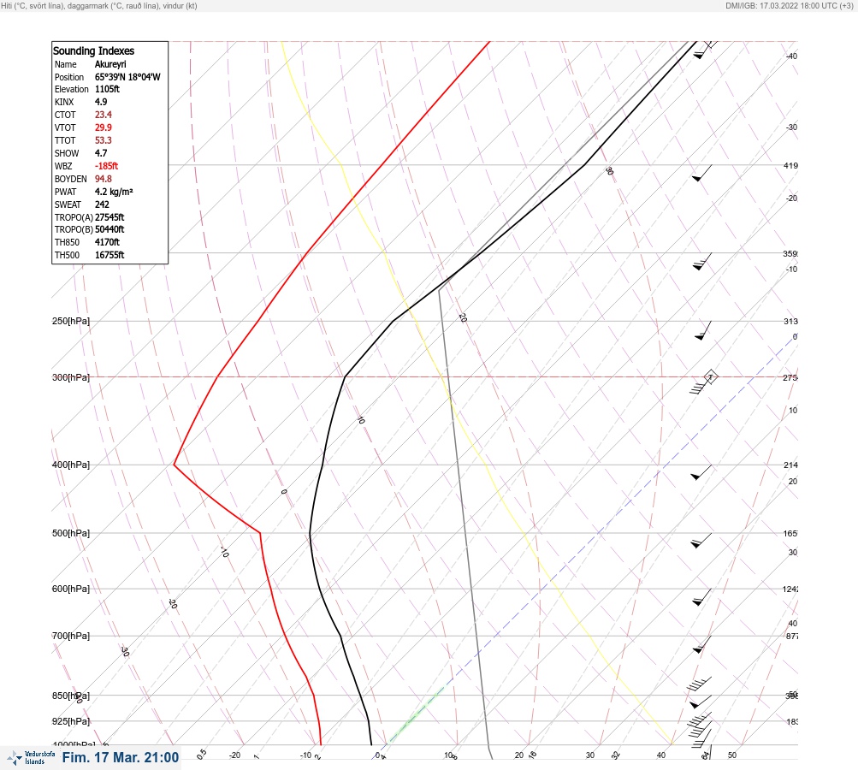
Task: Click the wind barb at the 400 hPa level
Action: tap(701, 472)
